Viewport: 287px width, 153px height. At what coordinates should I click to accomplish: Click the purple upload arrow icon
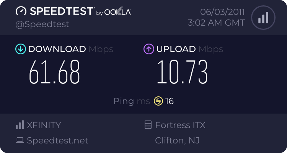pyautogui.click(x=148, y=49)
